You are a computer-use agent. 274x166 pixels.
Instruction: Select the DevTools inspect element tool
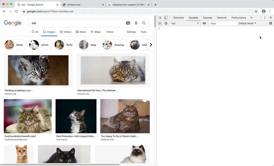tap(160, 18)
